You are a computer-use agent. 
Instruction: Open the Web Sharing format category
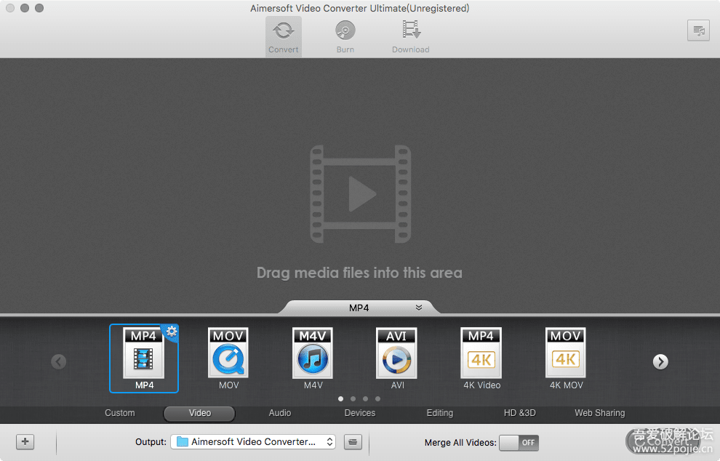(x=599, y=413)
